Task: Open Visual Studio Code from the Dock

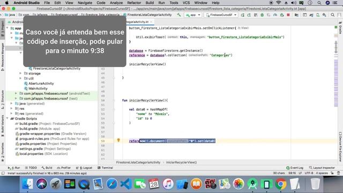Action: [x=126, y=184]
